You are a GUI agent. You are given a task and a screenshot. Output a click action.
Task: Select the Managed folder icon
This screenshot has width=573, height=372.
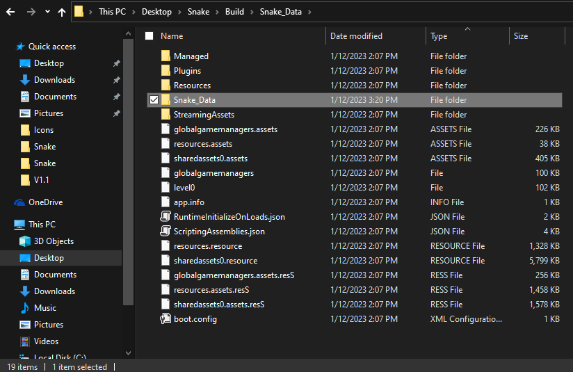pos(166,56)
